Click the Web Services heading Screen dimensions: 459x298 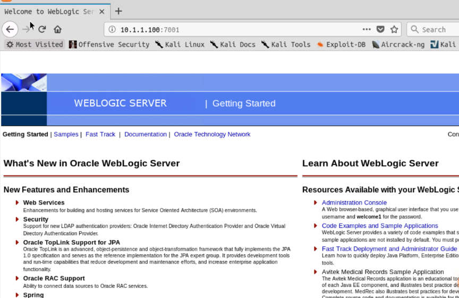pos(44,202)
